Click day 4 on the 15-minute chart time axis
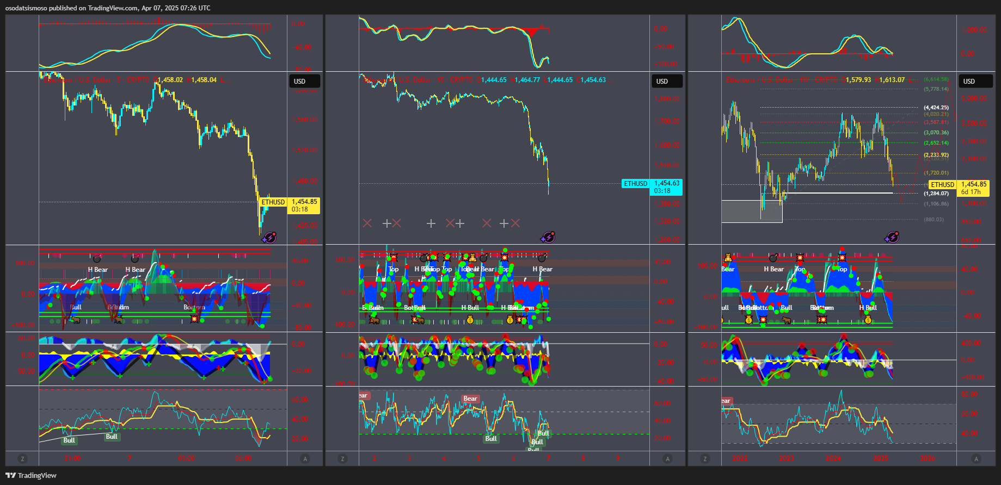 coord(444,458)
